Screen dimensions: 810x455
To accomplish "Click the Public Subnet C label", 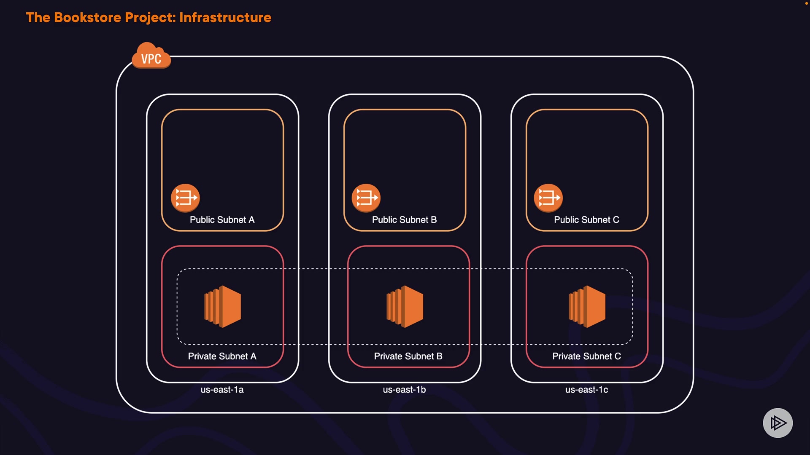I will pyautogui.click(x=586, y=220).
